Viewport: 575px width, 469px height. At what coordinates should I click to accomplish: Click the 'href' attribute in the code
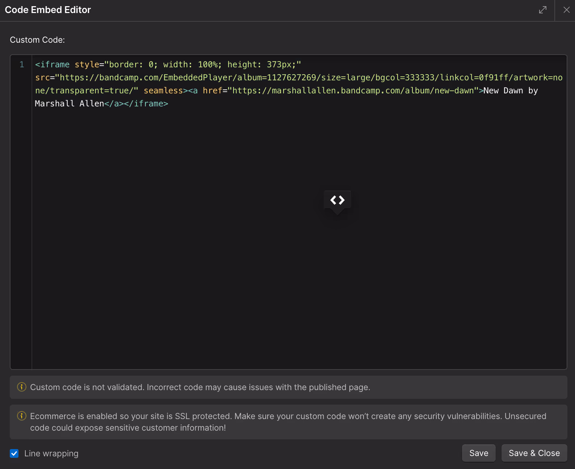tap(212, 90)
